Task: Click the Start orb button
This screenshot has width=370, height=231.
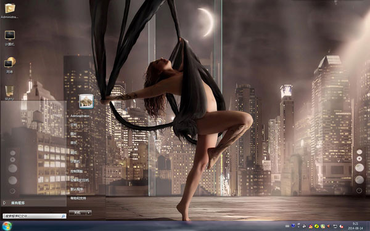Action: [x=6, y=226]
